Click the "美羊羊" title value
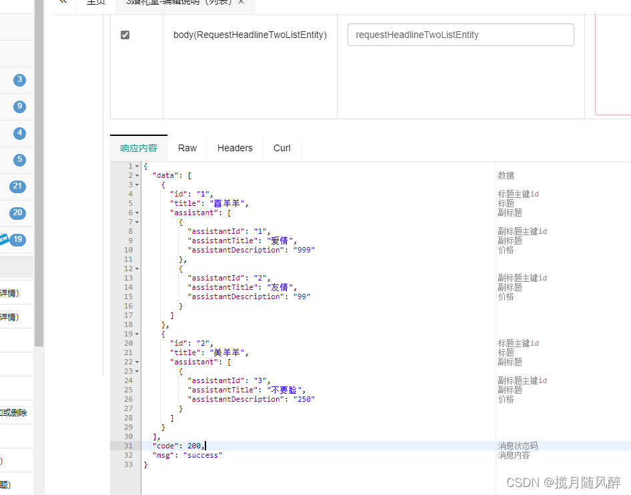The width and height of the screenshot is (631, 495). pos(227,352)
